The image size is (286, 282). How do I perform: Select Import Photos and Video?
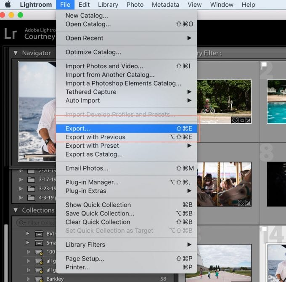[x=127, y=66]
